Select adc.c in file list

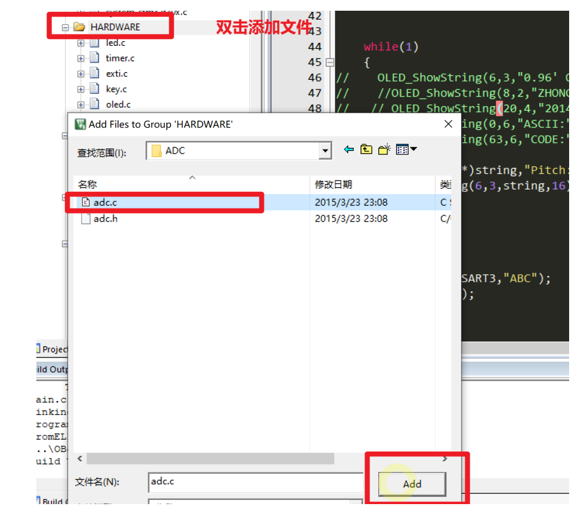click(x=105, y=203)
